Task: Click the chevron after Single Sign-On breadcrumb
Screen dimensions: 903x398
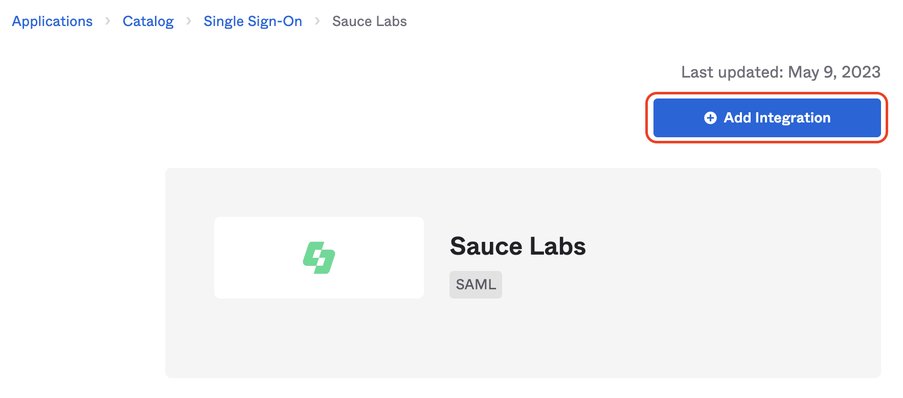Action: click(x=318, y=21)
